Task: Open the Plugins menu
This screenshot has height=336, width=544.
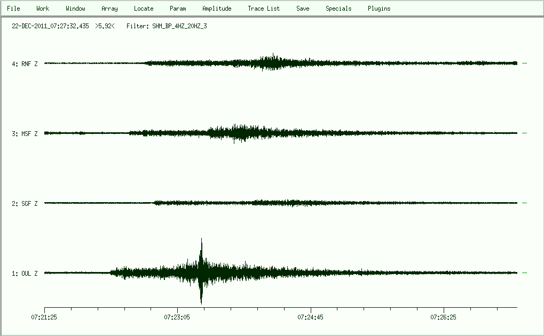Action: click(379, 9)
